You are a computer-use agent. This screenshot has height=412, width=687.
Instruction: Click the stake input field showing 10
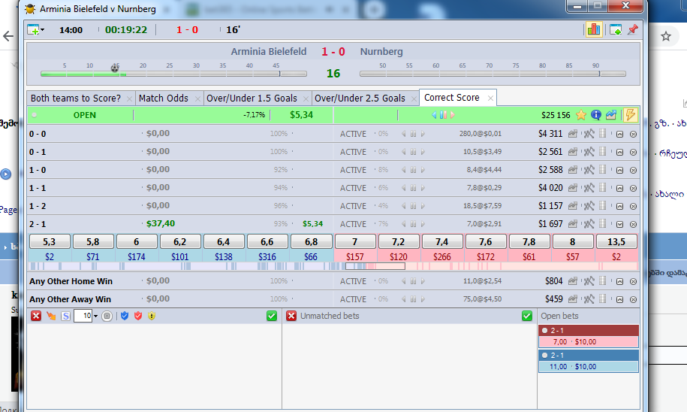pos(83,316)
